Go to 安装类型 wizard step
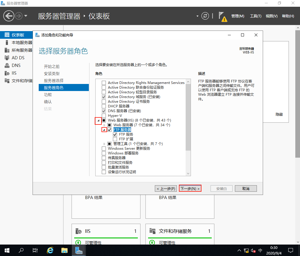The width and height of the screenshot is (300, 256). 52,73
